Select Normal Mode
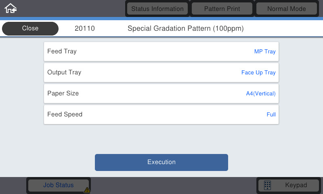 coord(286,8)
